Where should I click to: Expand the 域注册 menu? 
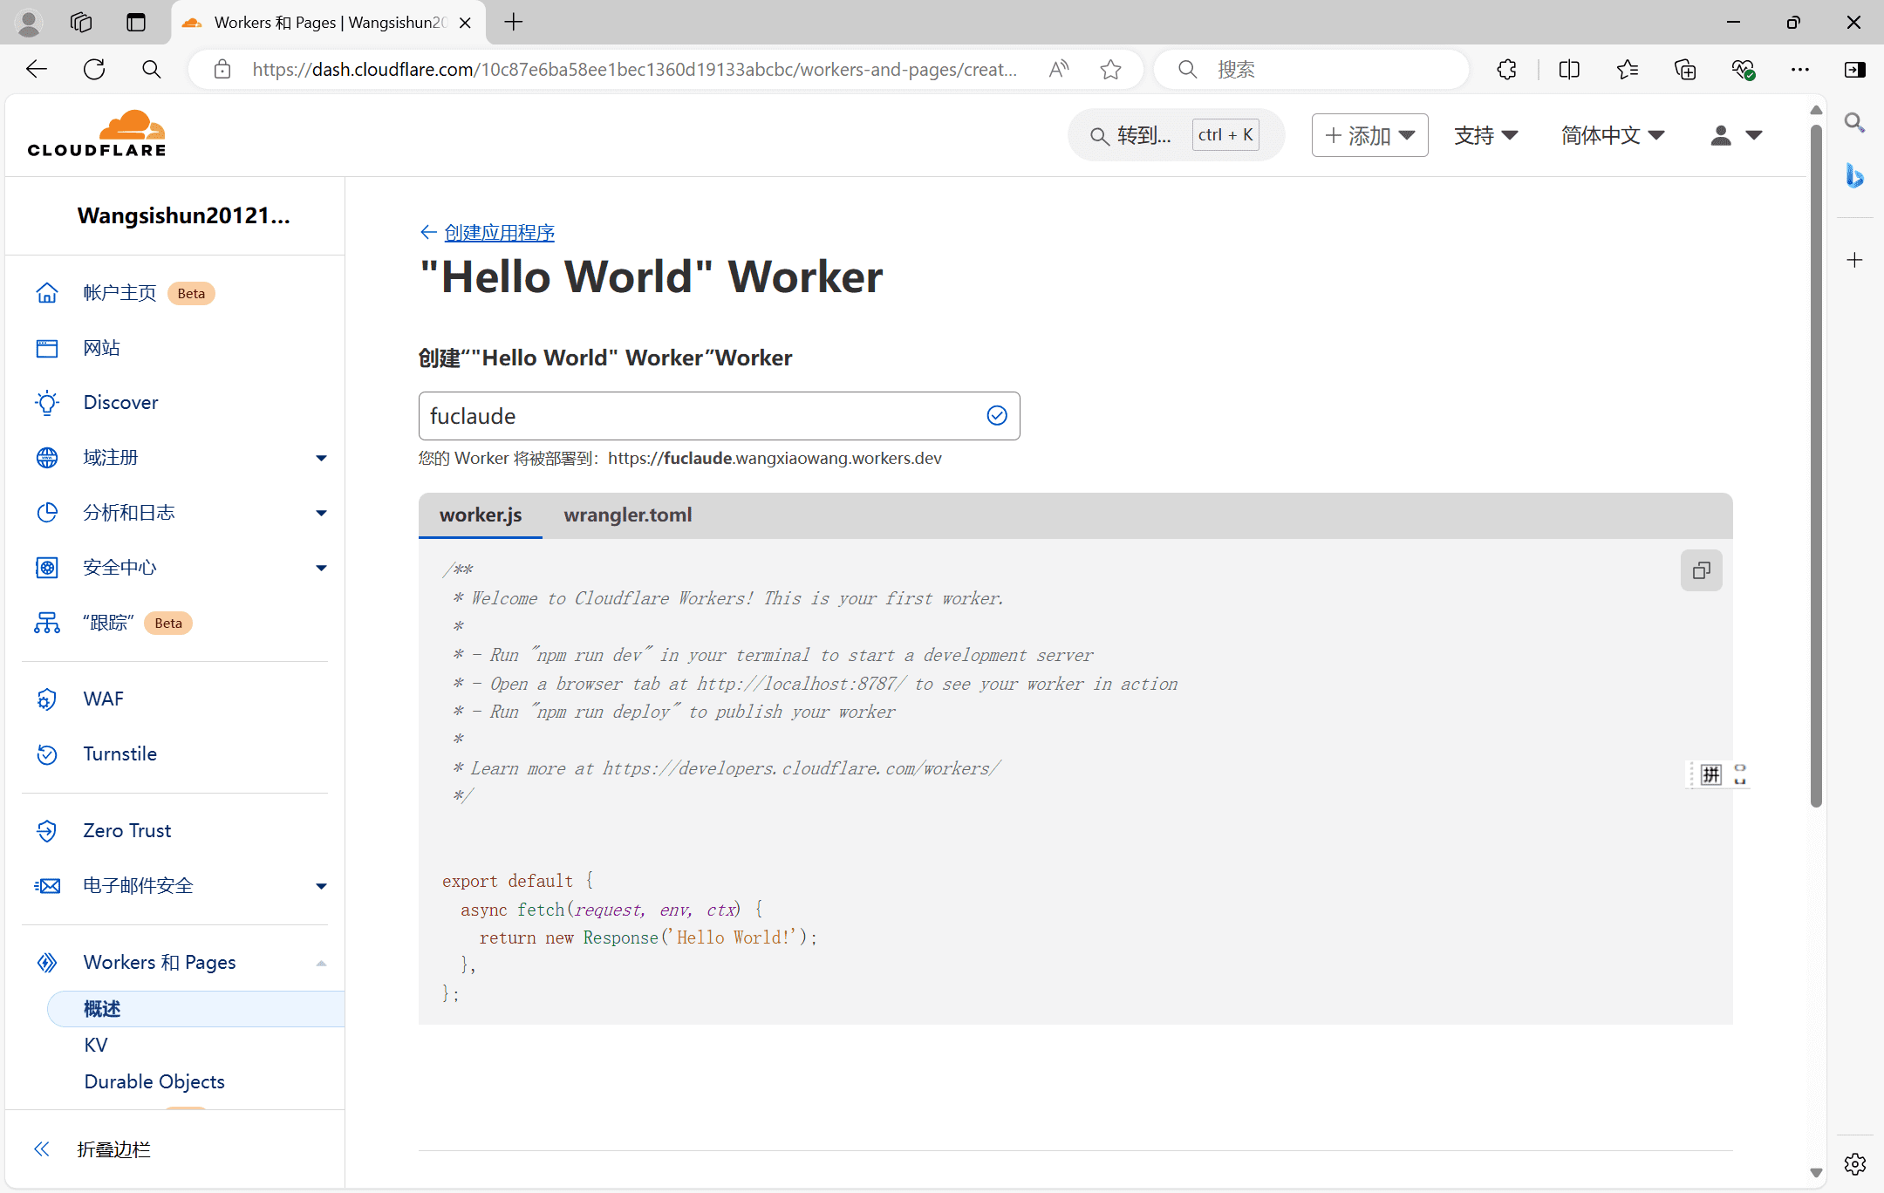click(x=321, y=458)
